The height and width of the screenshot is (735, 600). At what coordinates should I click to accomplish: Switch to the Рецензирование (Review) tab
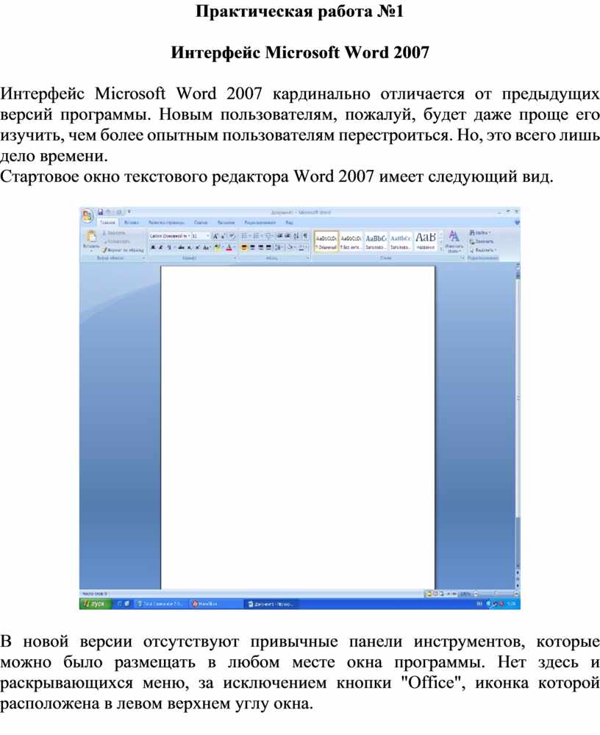(260, 223)
